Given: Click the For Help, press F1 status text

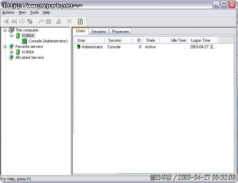Looking at the screenshot, I should tap(16, 179).
